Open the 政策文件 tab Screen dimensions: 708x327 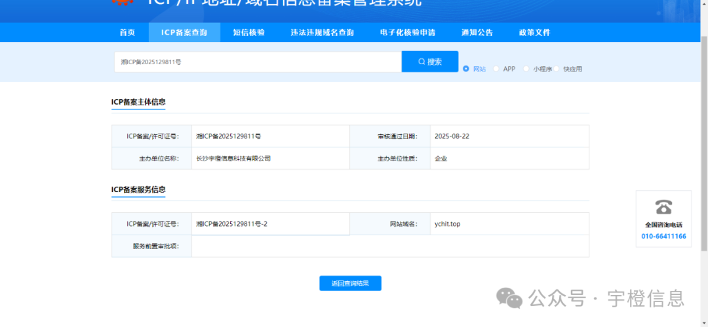pyautogui.click(x=535, y=33)
